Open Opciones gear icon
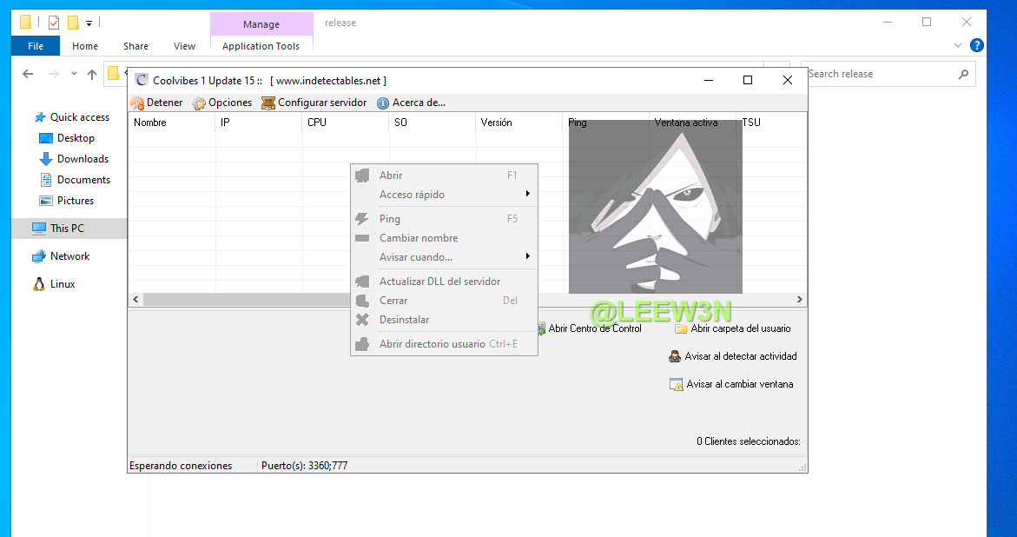 199,103
